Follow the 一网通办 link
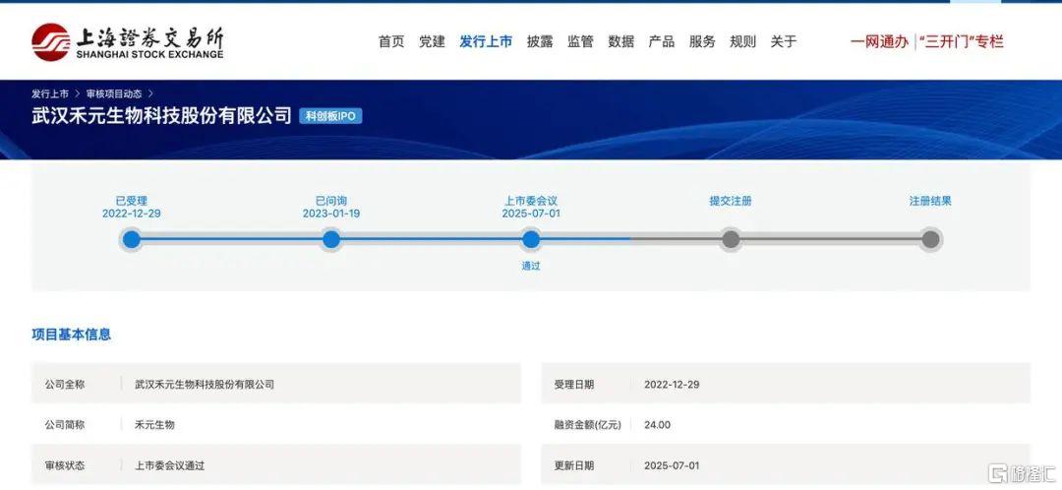 pos(879,41)
